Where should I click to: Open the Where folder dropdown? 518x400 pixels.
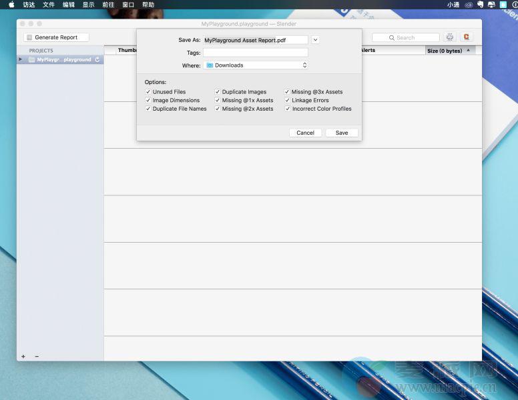tap(256, 65)
